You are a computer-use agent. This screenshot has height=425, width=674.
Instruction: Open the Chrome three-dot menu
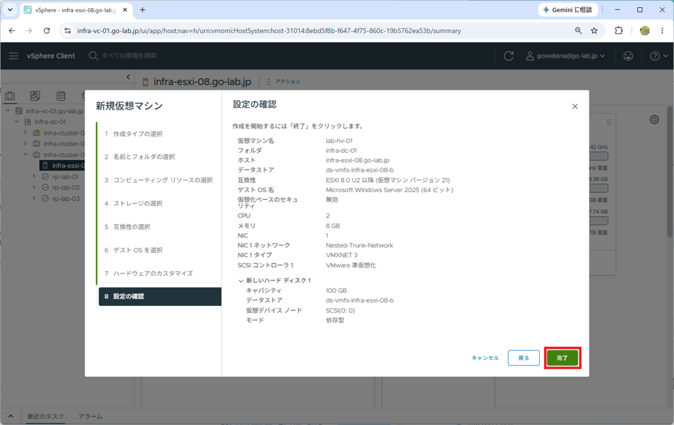point(662,31)
